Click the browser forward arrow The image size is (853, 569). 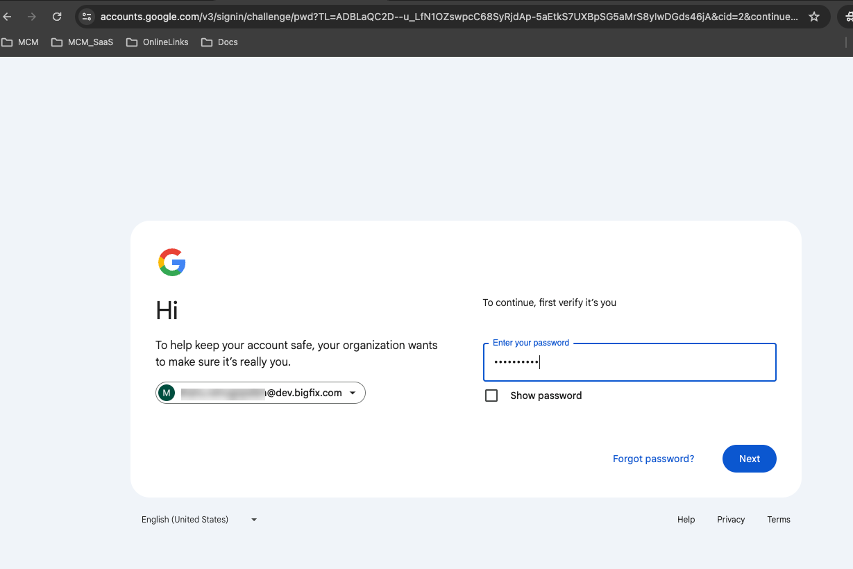click(x=32, y=17)
